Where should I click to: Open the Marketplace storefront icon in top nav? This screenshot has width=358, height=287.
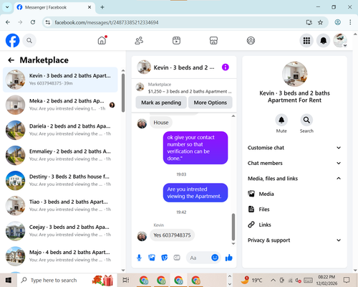tap(213, 40)
